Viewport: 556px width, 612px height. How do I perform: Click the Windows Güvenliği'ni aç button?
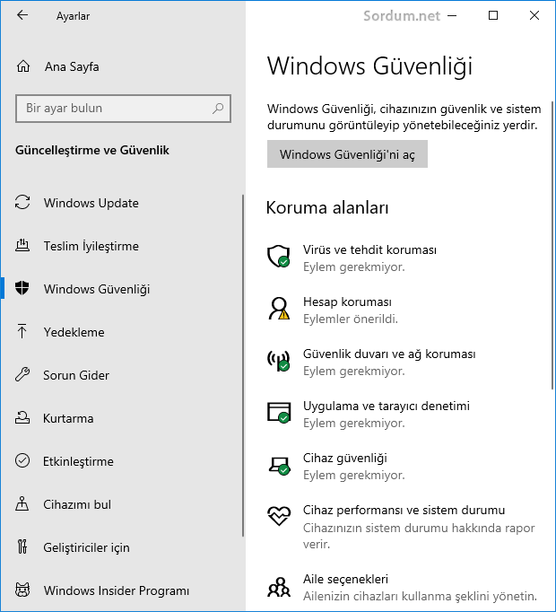click(347, 154)
